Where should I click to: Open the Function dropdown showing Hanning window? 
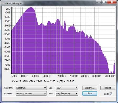[31, 94]
